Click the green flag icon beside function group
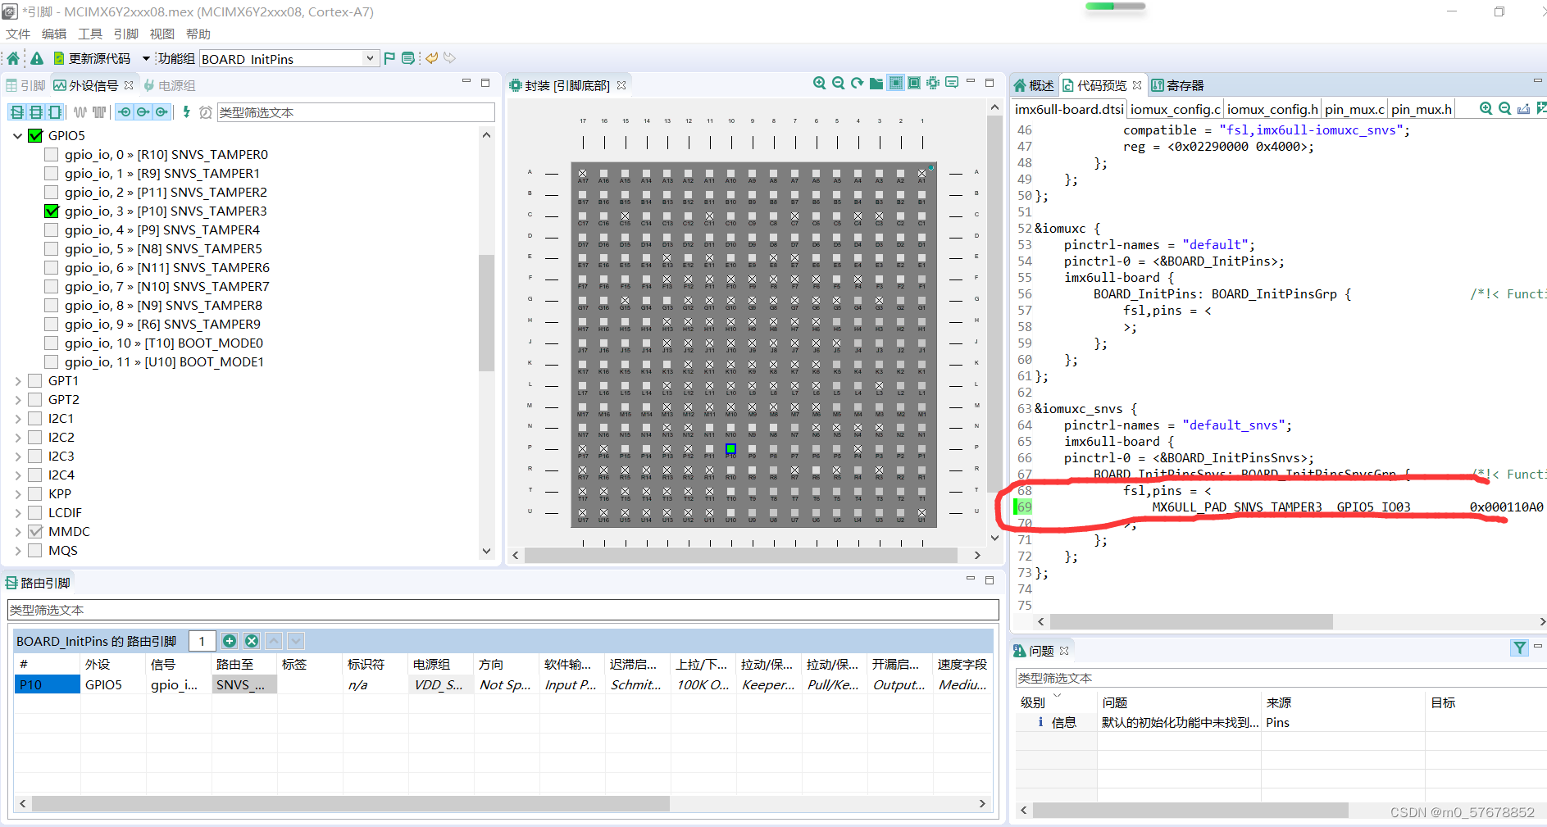 click(x=389, y=58)
